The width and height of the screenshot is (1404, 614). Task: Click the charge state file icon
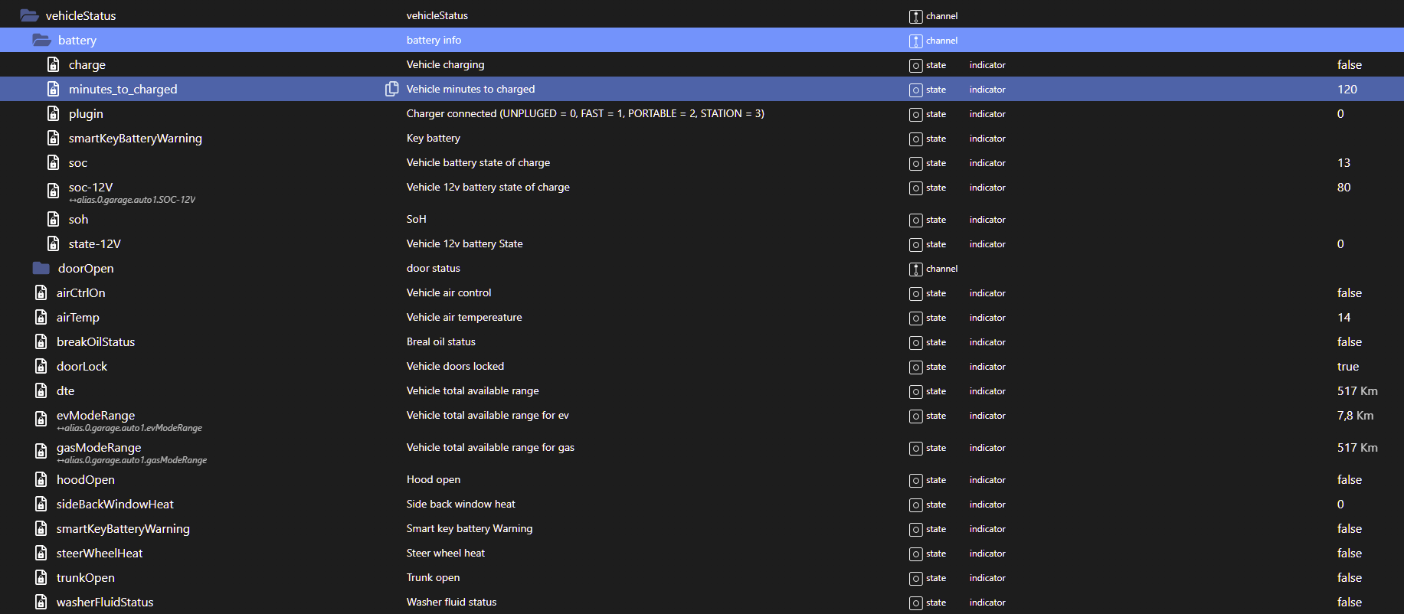(x=54, y=64)
